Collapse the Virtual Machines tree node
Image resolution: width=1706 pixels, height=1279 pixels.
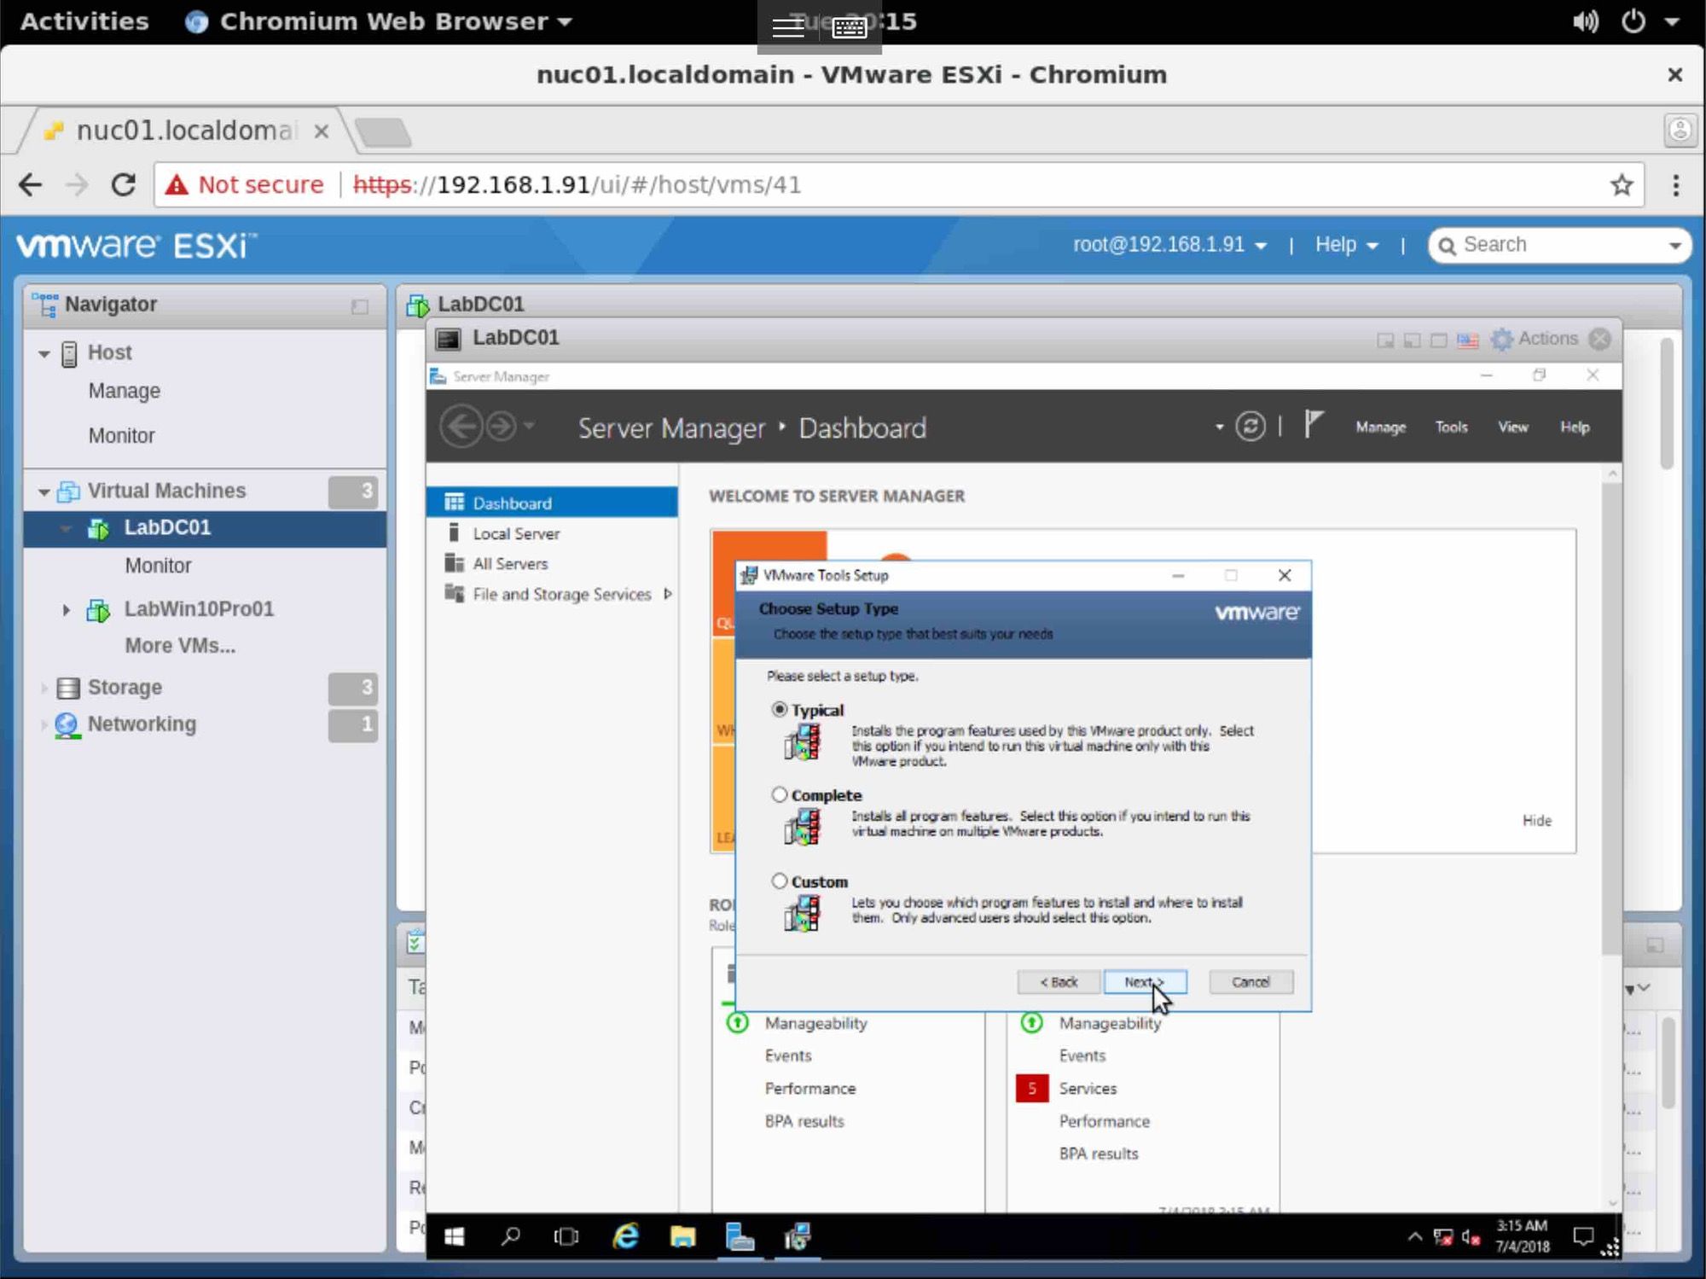click(x=44, y=491)
